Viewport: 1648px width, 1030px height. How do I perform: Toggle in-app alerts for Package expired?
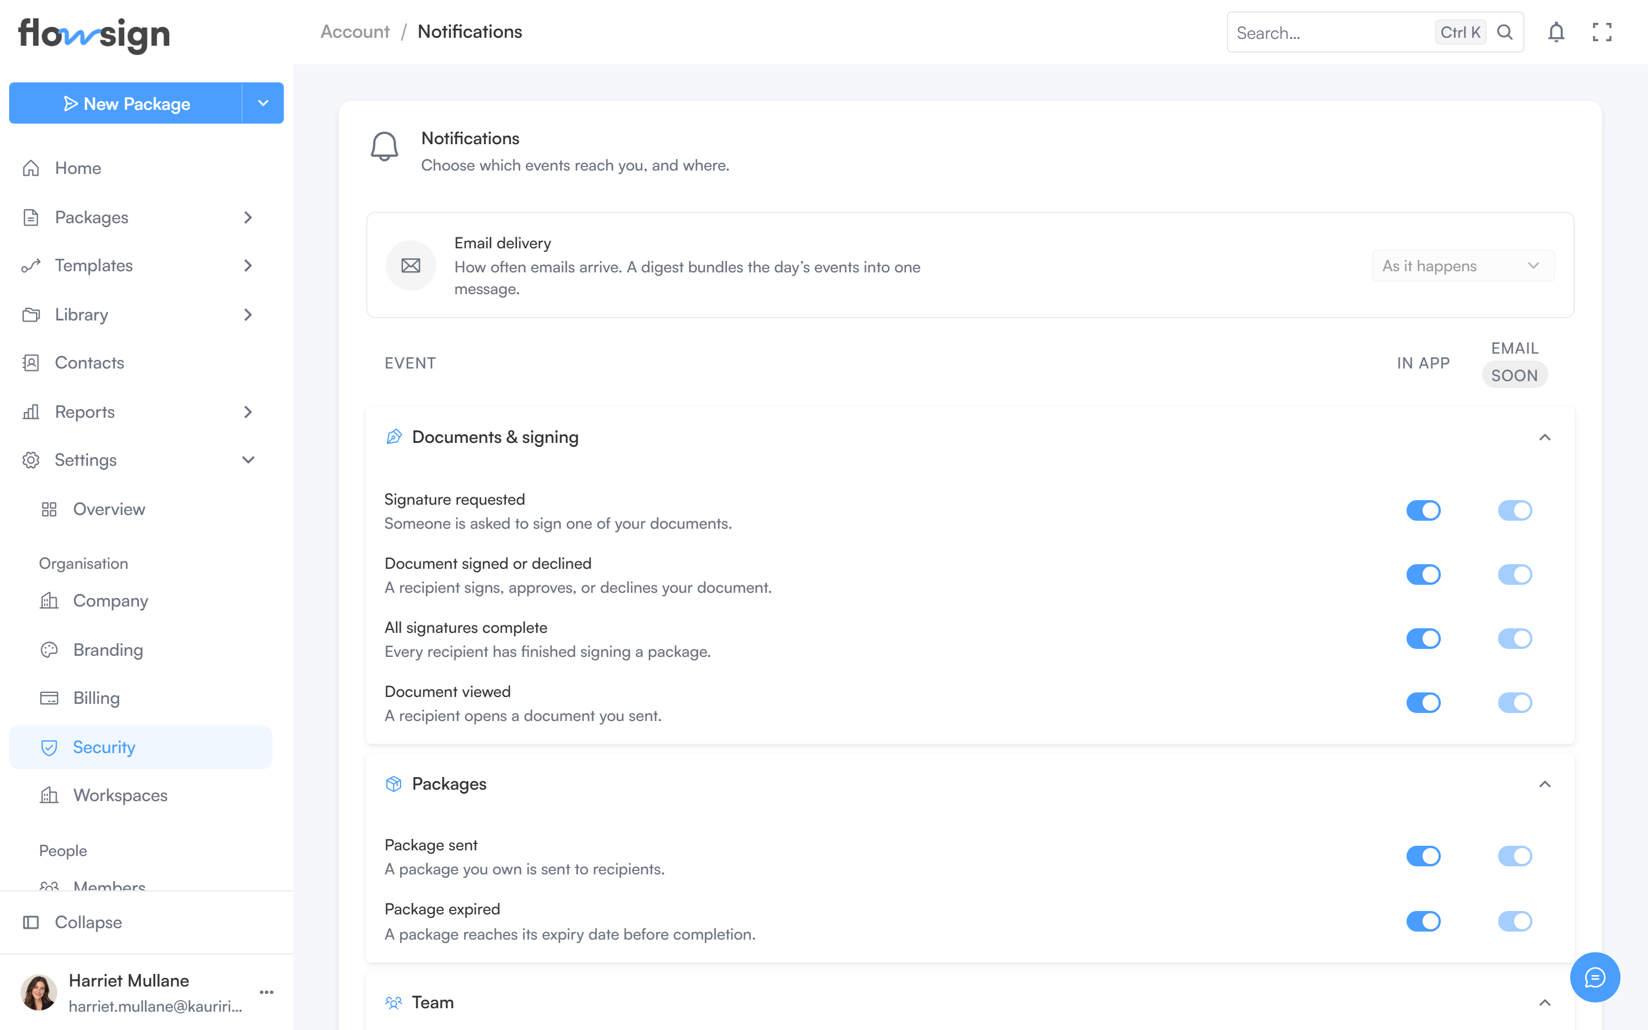[1423, 921]
